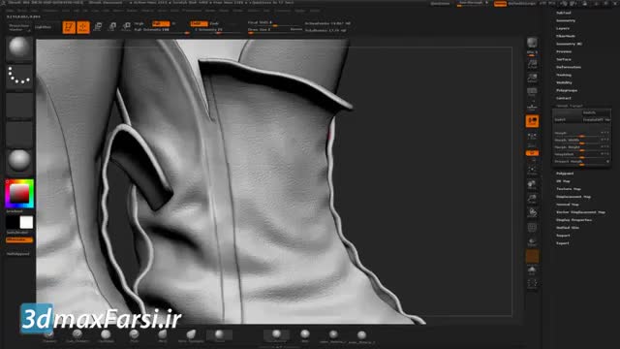Click the BPR render icon in right shelf

pos(532,43)
